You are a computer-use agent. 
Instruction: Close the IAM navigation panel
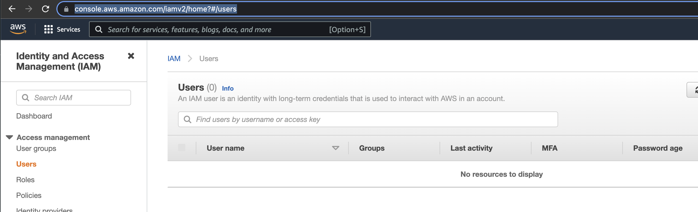(x=131, y=56)
